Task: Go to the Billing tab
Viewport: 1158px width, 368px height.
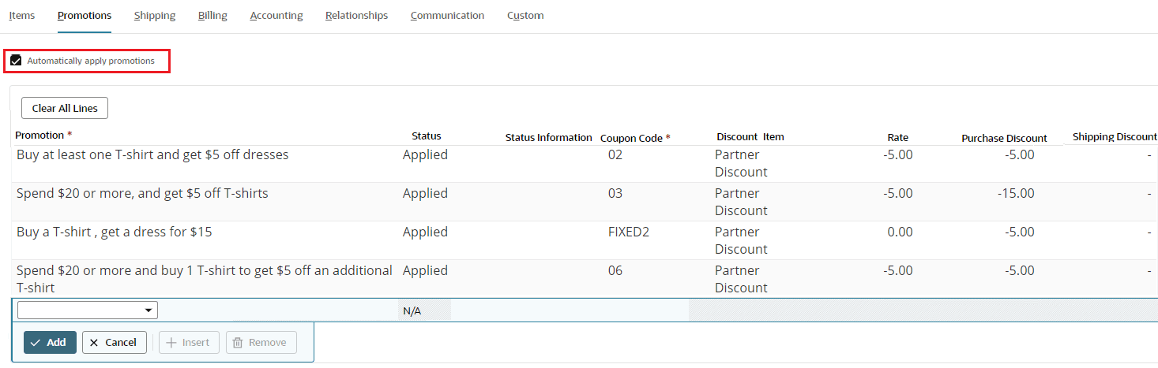Action: (x=212, y=15)
